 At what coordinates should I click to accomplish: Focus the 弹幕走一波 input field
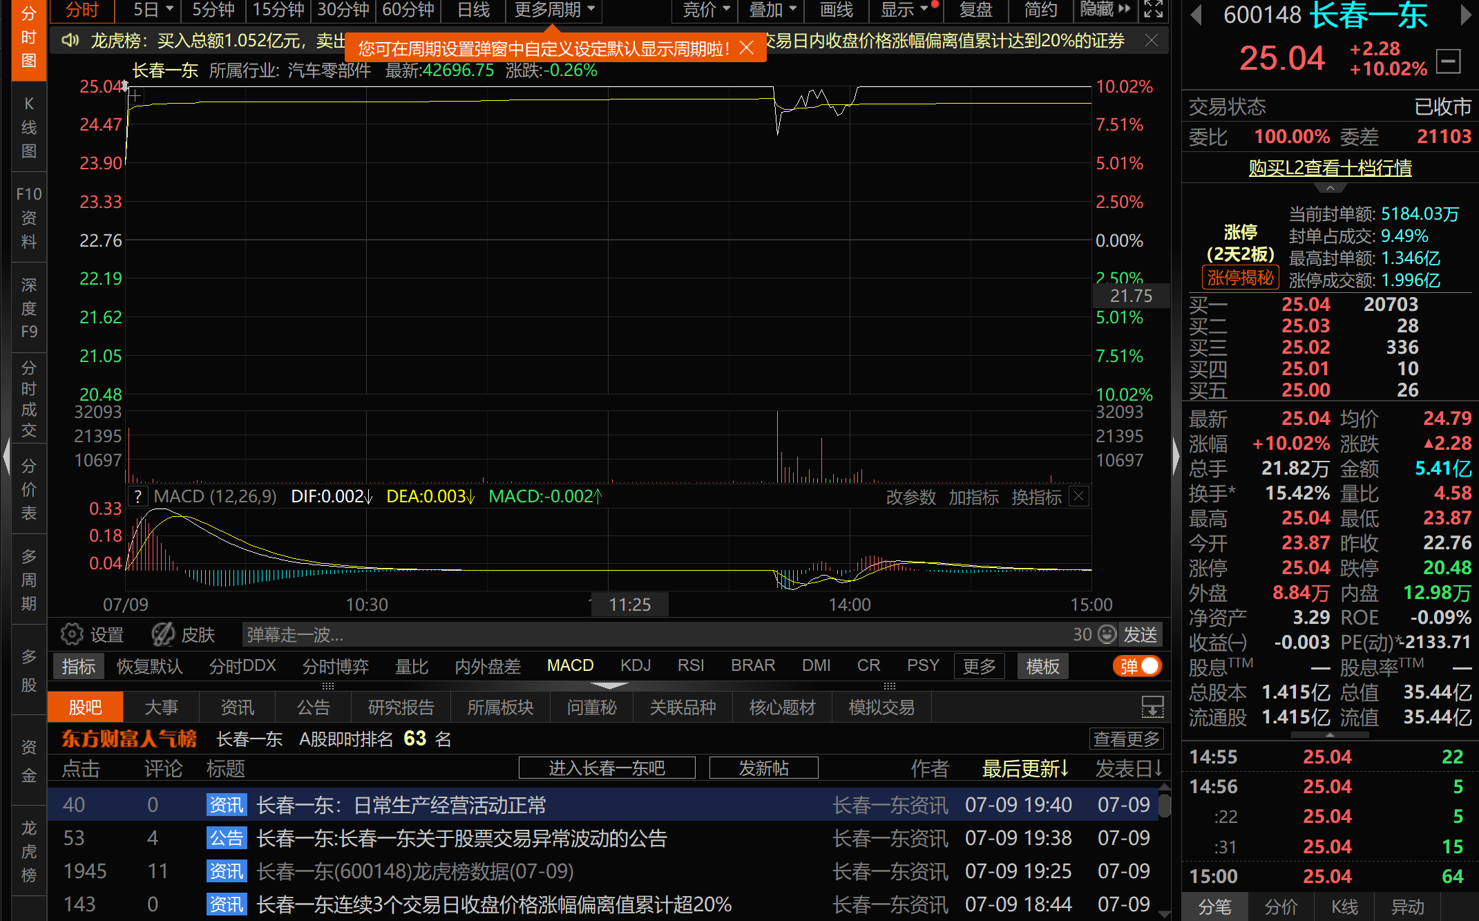click(x=656, y=634)
